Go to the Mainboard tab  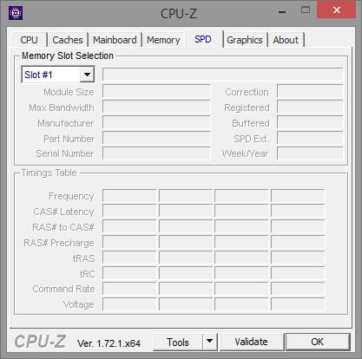click(115, 40)
